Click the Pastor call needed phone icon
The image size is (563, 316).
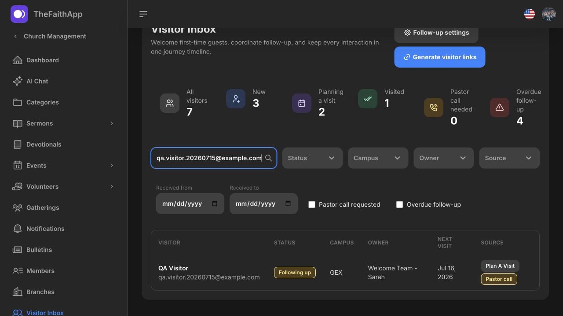pos(434,108)
